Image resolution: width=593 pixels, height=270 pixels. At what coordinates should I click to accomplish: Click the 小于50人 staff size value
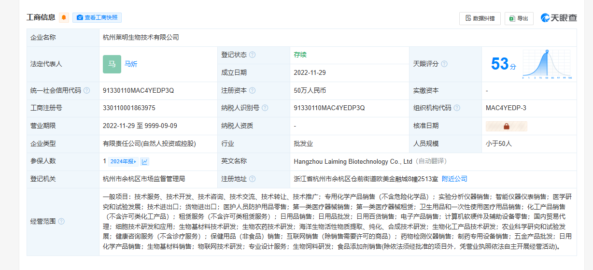tap(499, 143)
